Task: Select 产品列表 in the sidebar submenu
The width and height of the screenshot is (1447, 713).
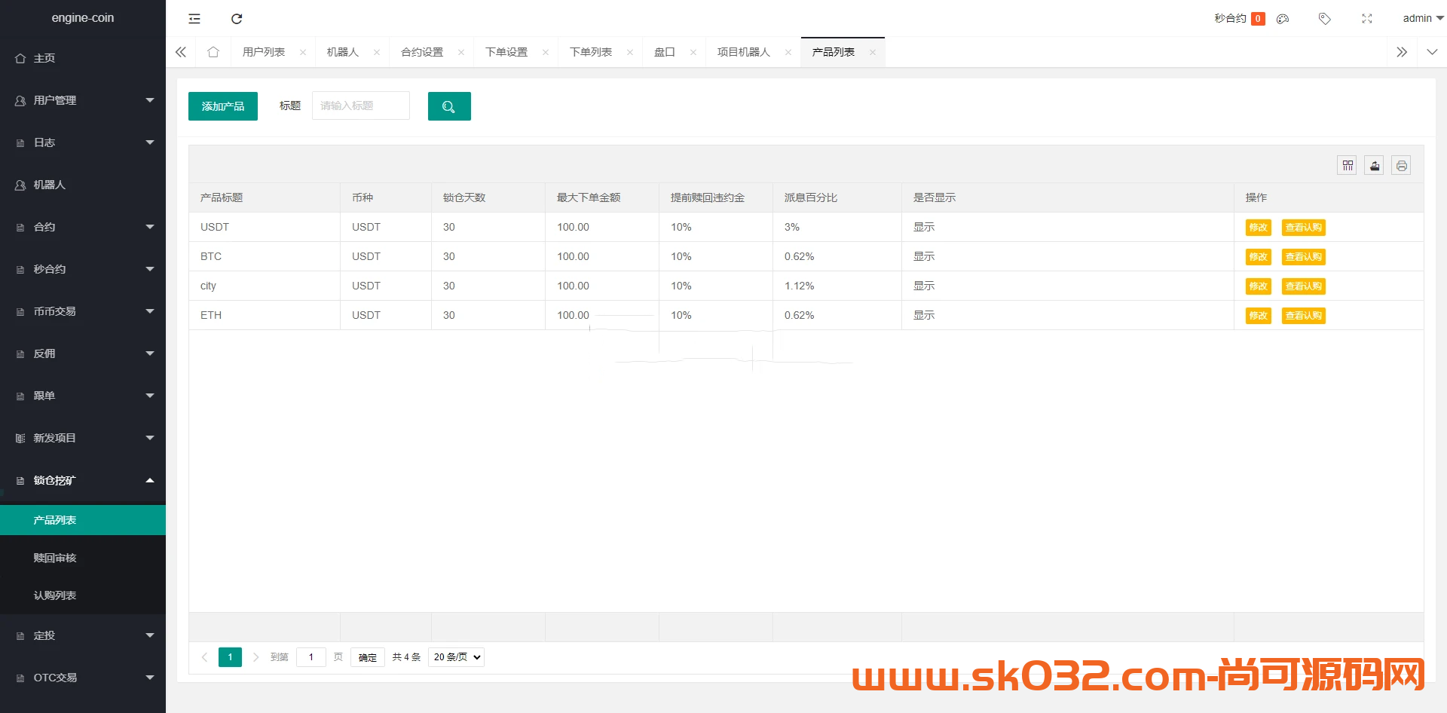Action: [x=83, y=520]
